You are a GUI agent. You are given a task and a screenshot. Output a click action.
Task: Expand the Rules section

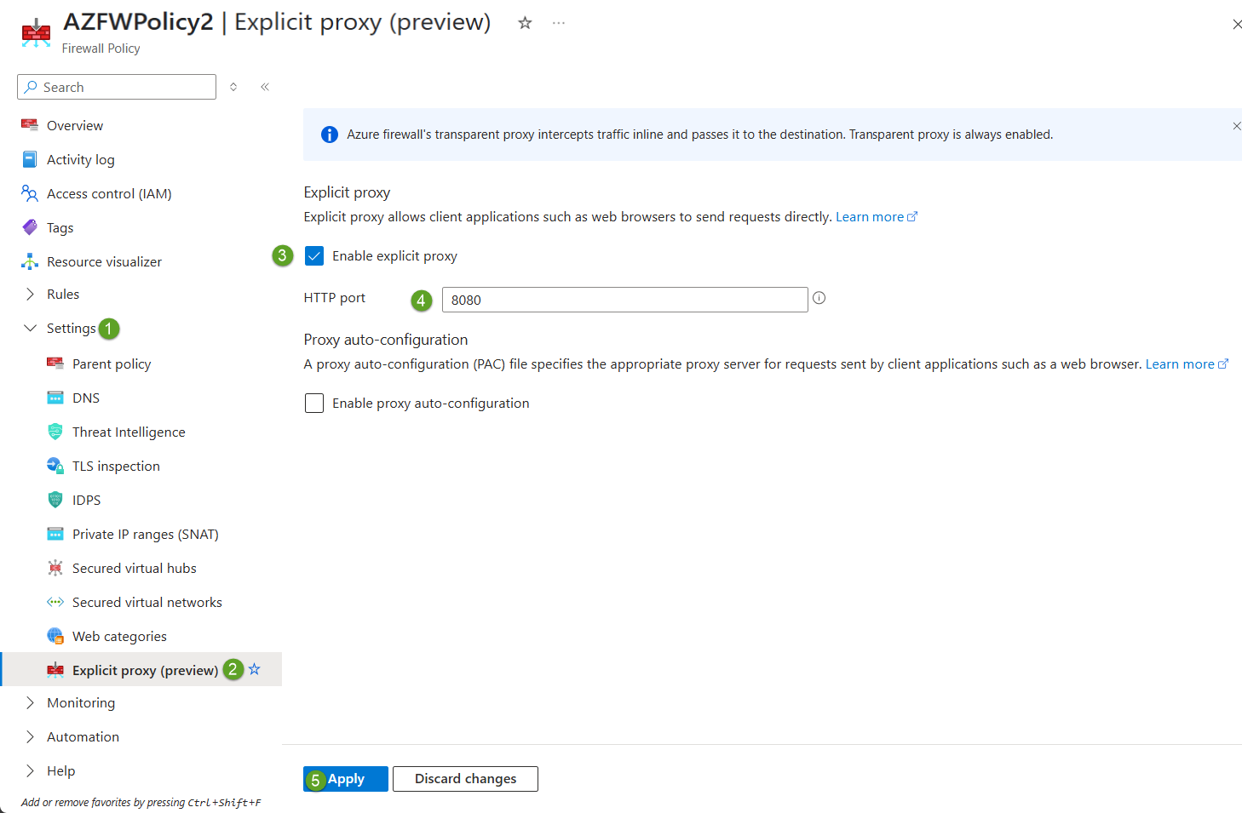30,294
